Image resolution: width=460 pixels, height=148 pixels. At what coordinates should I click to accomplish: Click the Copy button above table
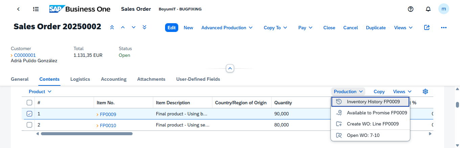[379, 91]
